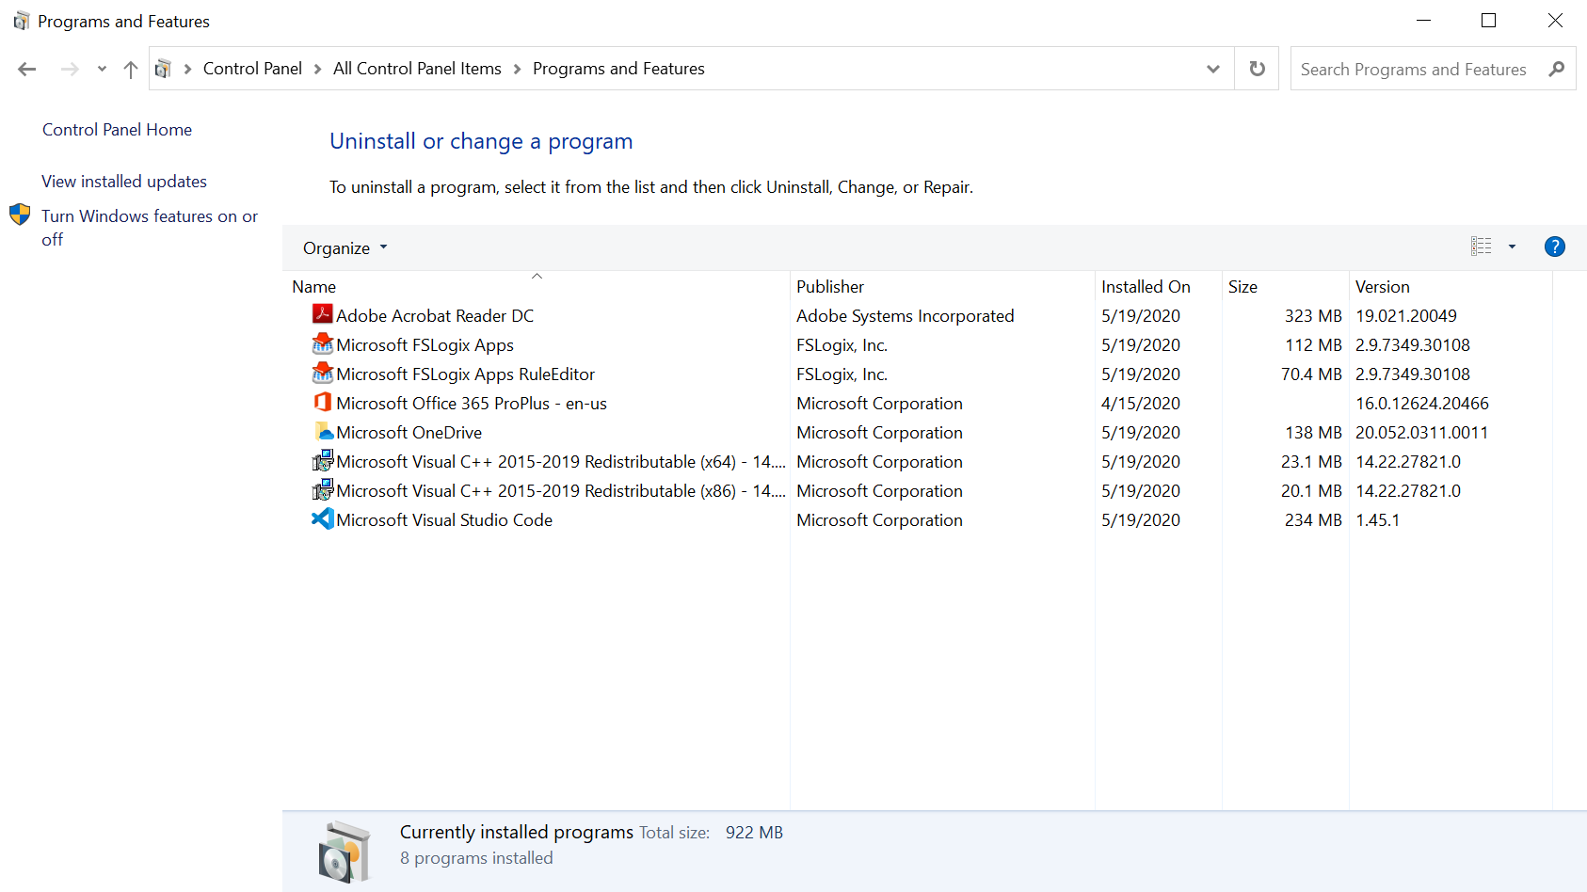Open View installed updates link
1587x892 pixels.
tap(124, 182)
